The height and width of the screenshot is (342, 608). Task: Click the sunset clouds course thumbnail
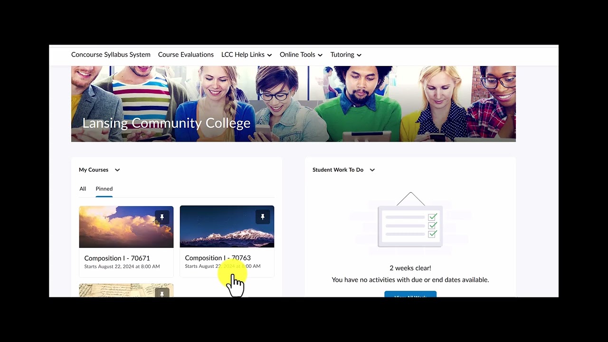point(126,227)
